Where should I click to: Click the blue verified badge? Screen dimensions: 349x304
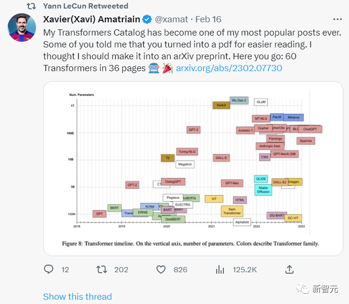point(147,19)
